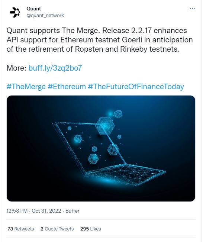Screen dimensions: 203x242
Task: Click the 'More:' text before link
Action: [x=16, y=68]
